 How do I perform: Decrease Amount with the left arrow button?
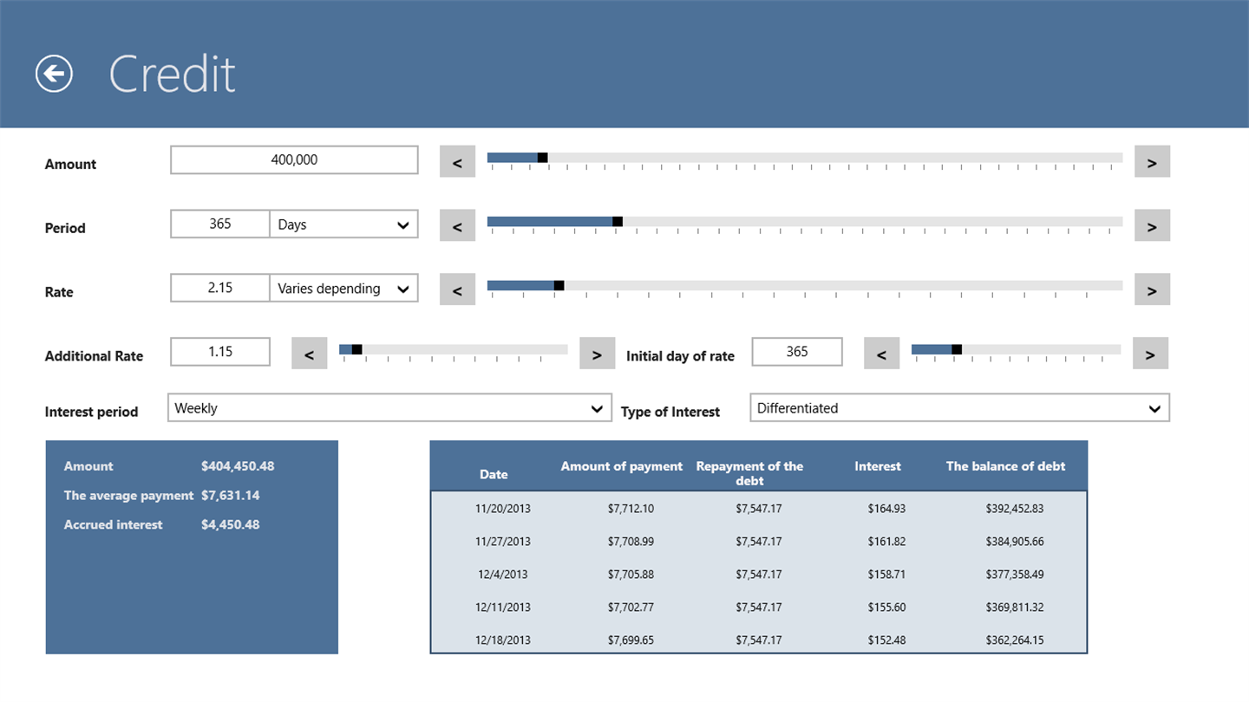[x=457, y=161]
